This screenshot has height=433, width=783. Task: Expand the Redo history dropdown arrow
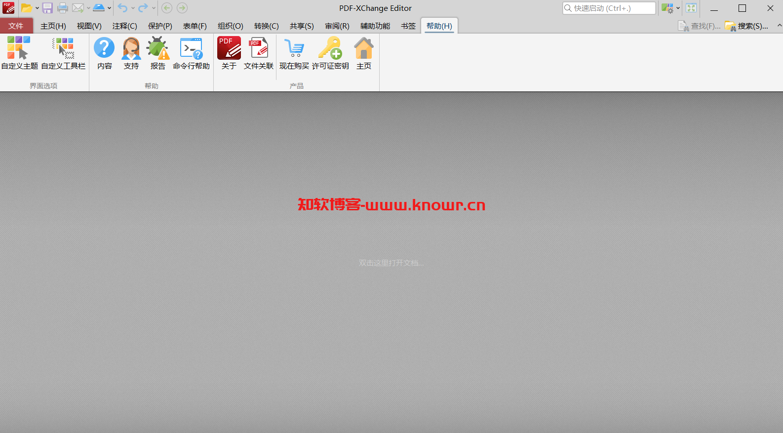coord(154,8)
